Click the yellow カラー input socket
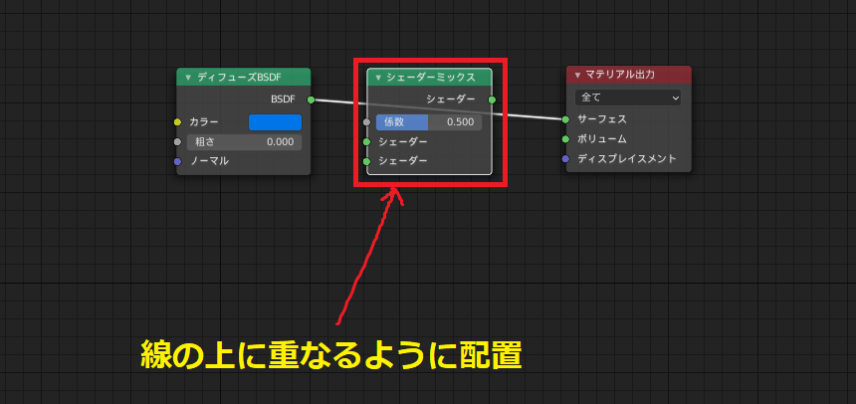The height and width of the screenshot is (404, 856). [177, 122]
